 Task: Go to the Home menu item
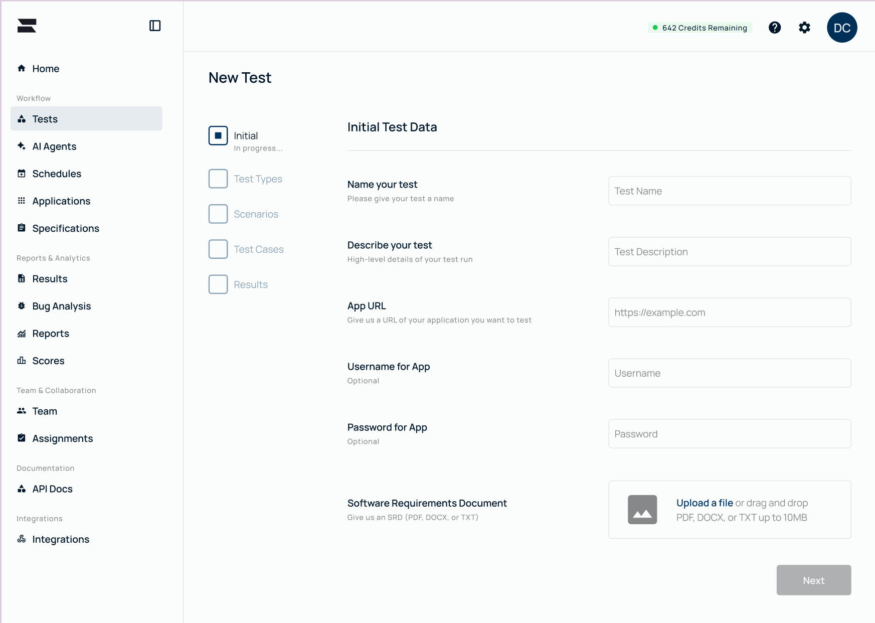46,69
